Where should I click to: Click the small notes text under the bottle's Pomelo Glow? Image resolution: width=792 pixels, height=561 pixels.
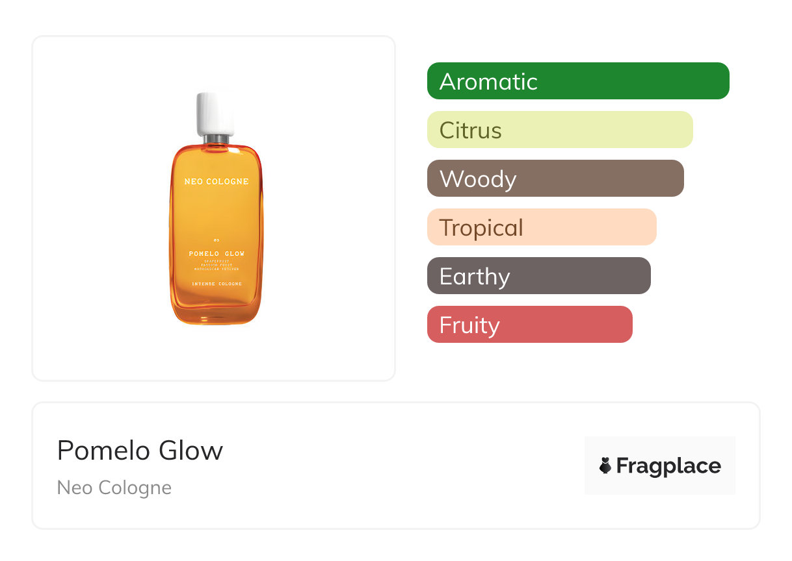pyautogui.click(x=217, y=264)
